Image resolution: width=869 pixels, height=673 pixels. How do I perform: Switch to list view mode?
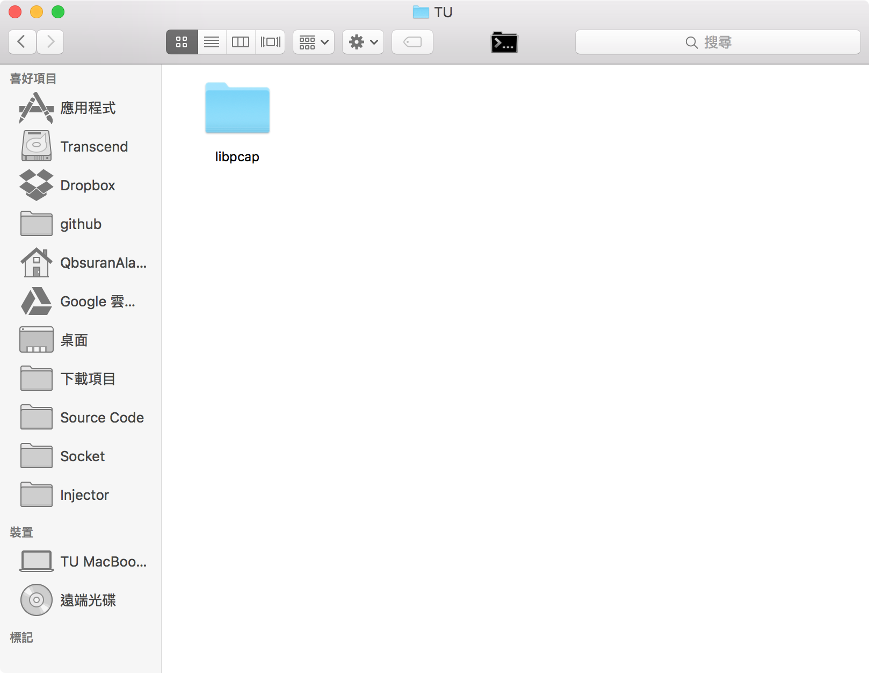pos(212,42)
